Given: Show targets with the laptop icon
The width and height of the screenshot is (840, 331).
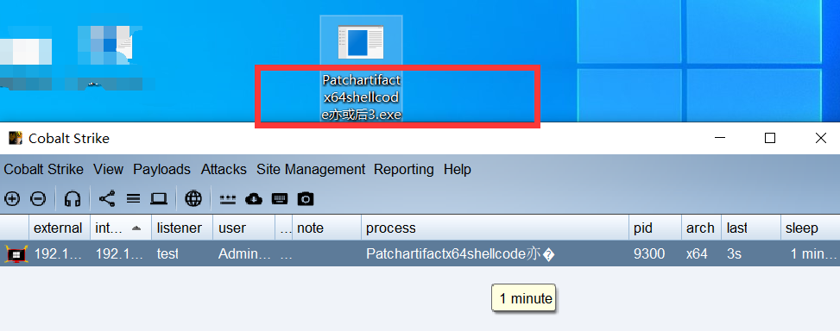Looking at the screenshot, I should (159, 199).
